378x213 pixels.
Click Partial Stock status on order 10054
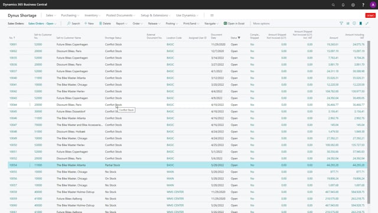[112, 165]
